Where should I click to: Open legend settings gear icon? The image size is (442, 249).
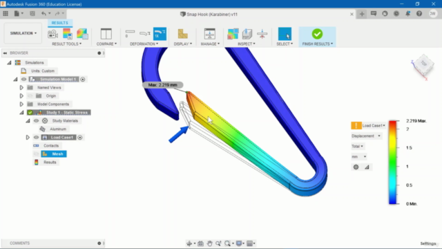[x=356, y=167]
